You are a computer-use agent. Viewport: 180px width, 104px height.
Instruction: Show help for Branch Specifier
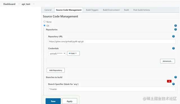174,84
